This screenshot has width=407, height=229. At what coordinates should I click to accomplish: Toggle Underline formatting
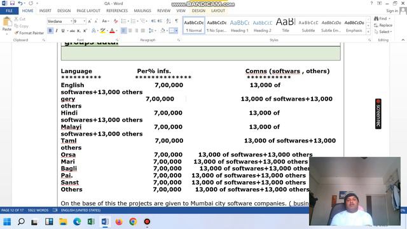63,31
